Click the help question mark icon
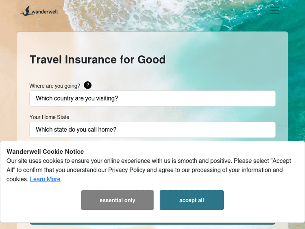The width and height of the screenshot is (305, 229). tap(87, 85)
